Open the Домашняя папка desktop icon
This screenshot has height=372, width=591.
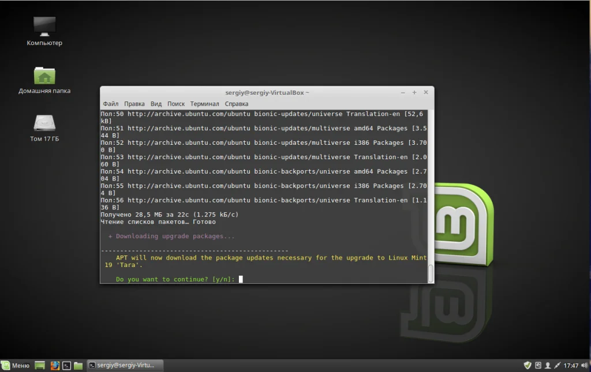pos(44,80)
